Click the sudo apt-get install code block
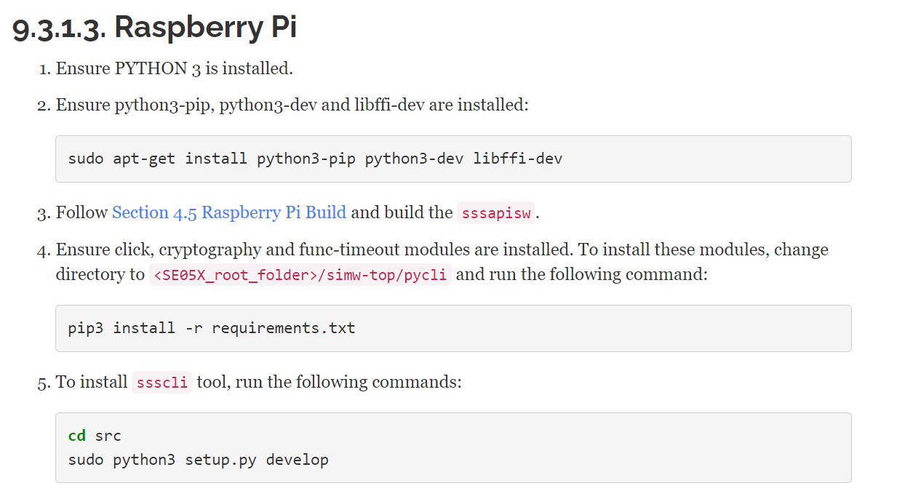This screenshot has height=499, width=897. click(x=453, y=159)
